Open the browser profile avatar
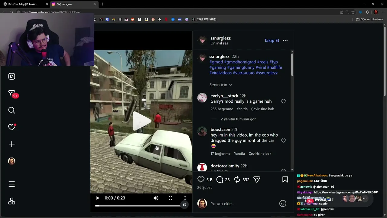 pyautogui.click(x=376, y=12)
